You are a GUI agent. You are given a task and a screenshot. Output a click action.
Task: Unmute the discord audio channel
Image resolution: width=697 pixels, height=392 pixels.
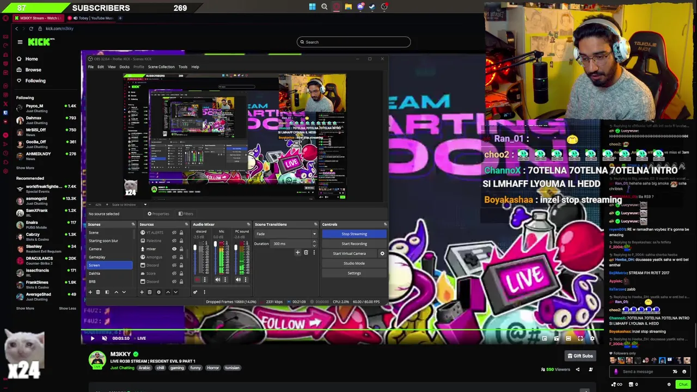click(x=197, y=280)
